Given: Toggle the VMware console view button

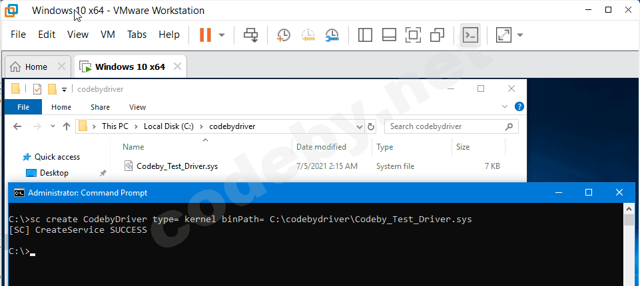Looking at the screenshot, I should pyautogui.click(x=471, y=35).
